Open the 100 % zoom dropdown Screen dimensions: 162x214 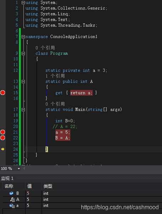tap(19, 169)
